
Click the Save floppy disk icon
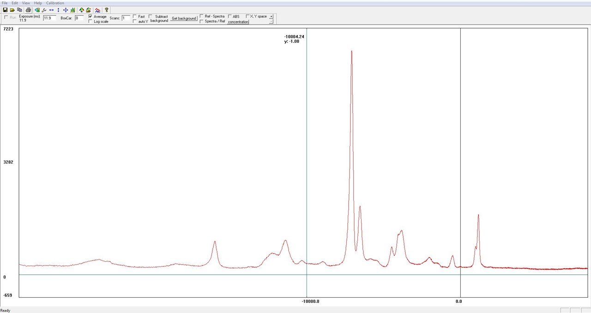5,10
